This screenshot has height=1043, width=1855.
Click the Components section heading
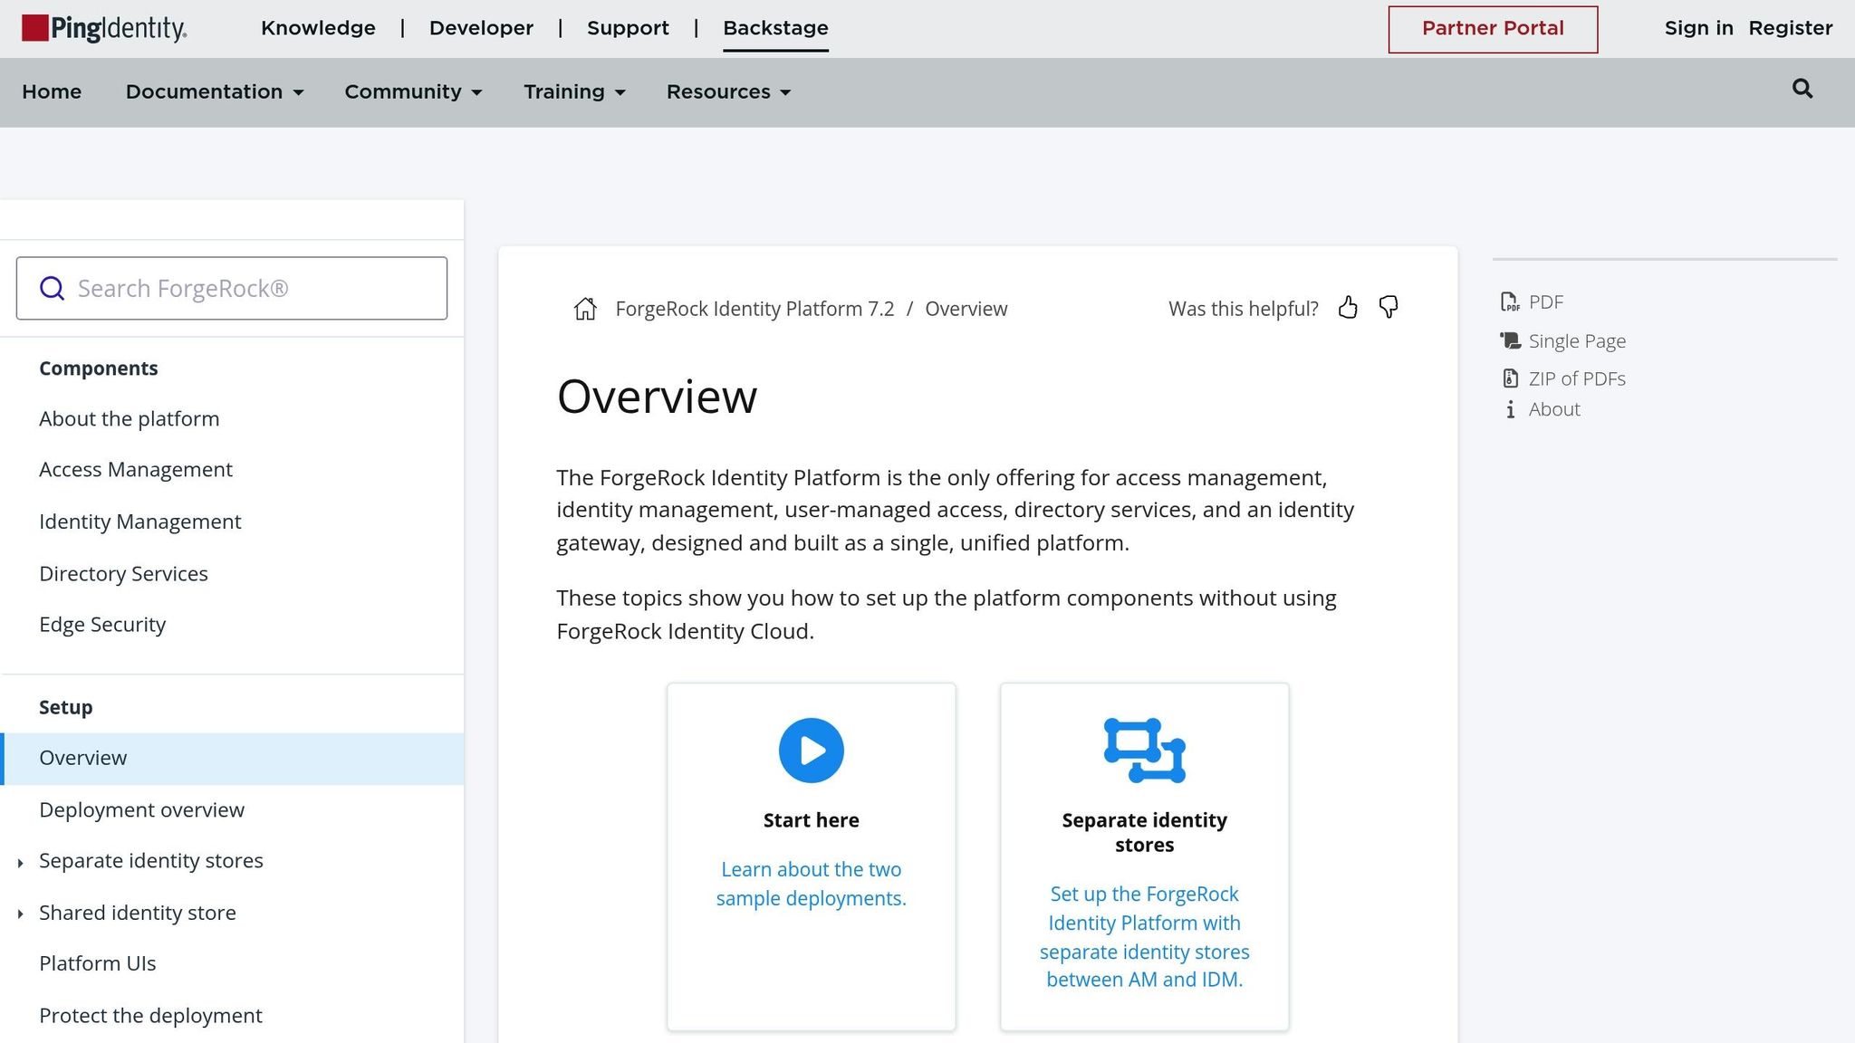(99, 368)
